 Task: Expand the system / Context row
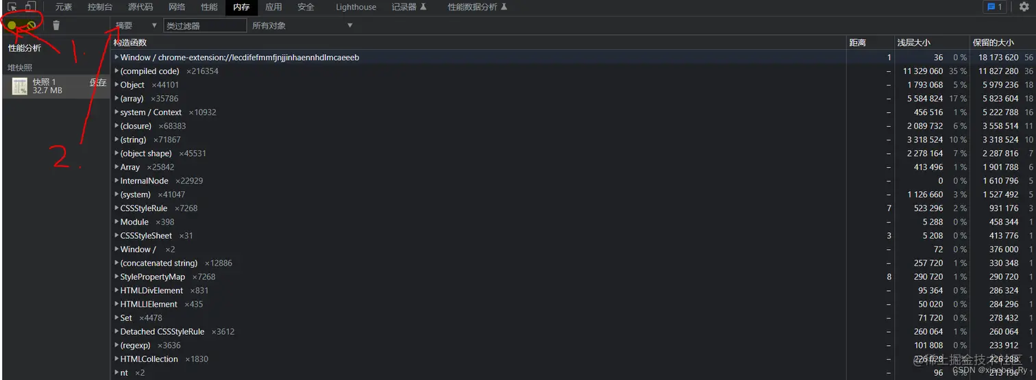116,112
